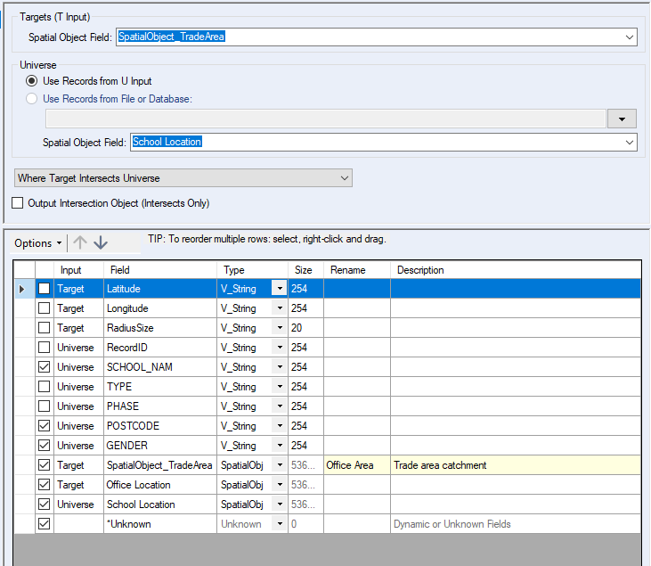The image size is (651, 566).
Task: Click the Trade area catchment description cell
Action: pyautogui.click(x=514, y=465)
